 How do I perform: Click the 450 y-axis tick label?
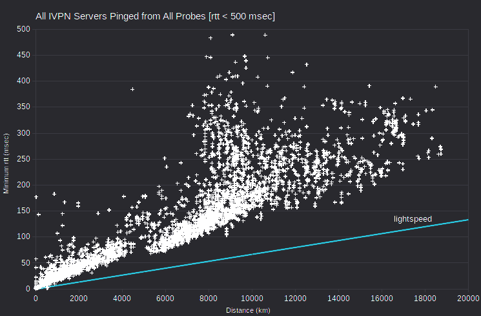tap(24, 55)
